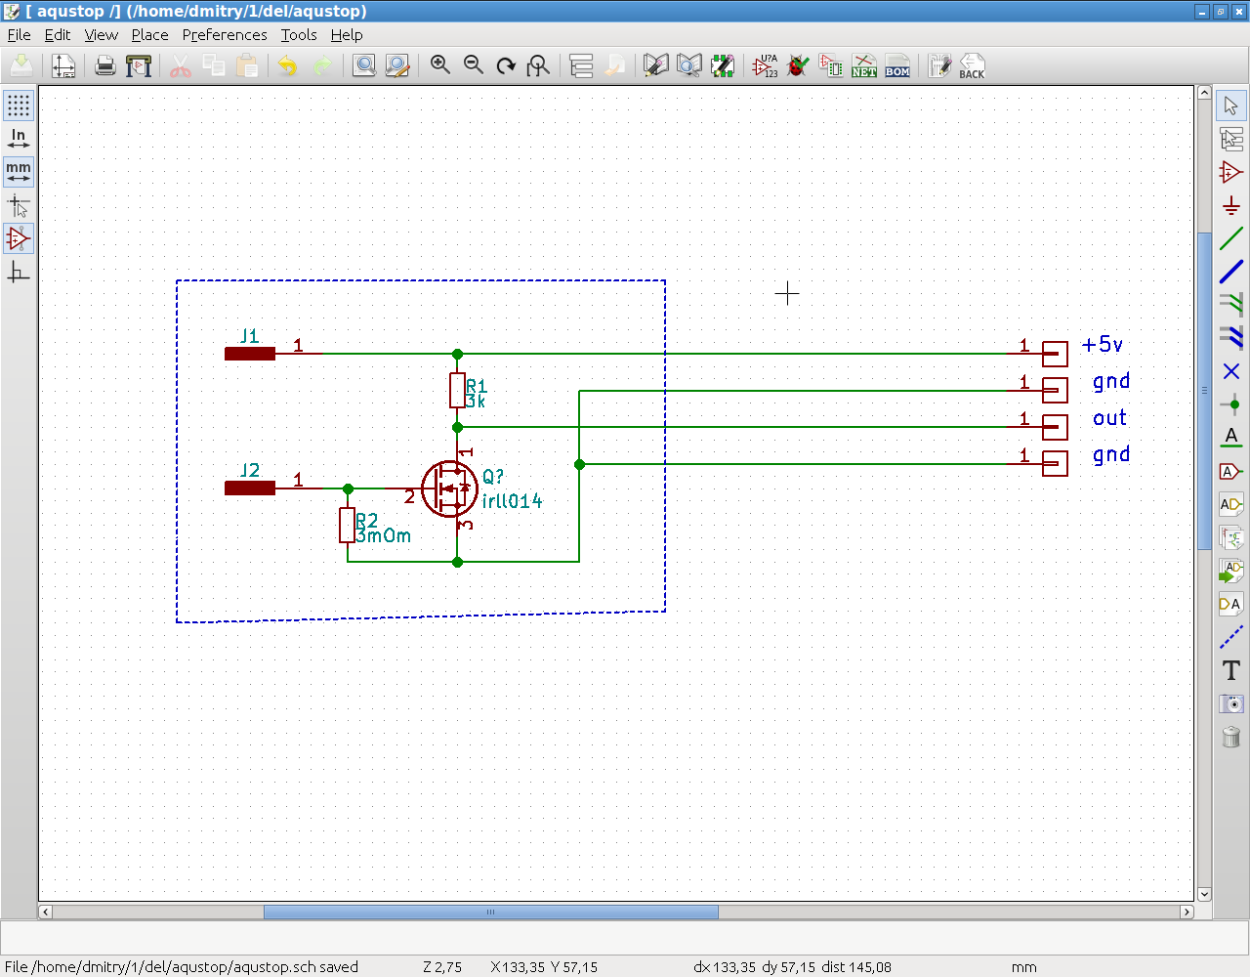
Task: Switch units to inches
Action: [x=19, y=139]
